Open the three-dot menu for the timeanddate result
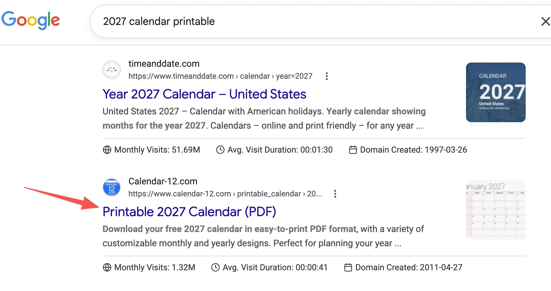This screenshot has width=551, height=291. point(326,76)
